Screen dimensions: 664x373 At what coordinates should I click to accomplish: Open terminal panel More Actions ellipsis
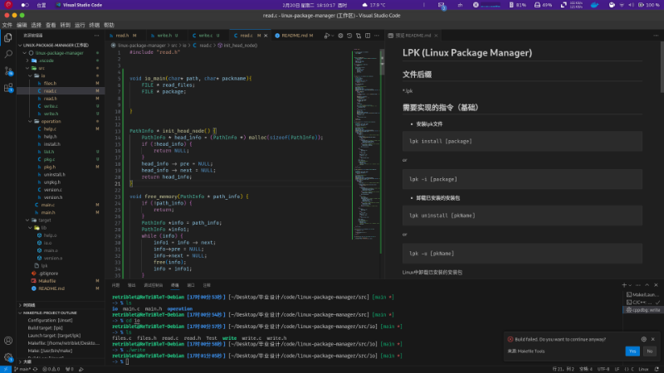tap(638, 285)
